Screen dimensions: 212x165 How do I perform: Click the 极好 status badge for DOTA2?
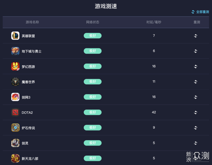pos(92,112)
